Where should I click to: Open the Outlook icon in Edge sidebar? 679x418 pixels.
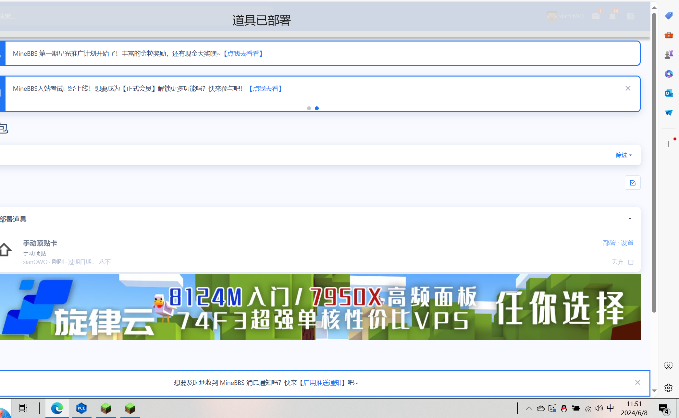point(669,93)
